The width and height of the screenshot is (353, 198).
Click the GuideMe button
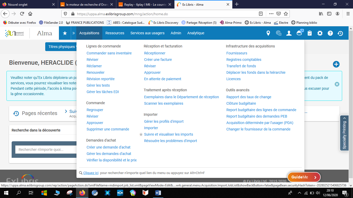click(304, 177)
